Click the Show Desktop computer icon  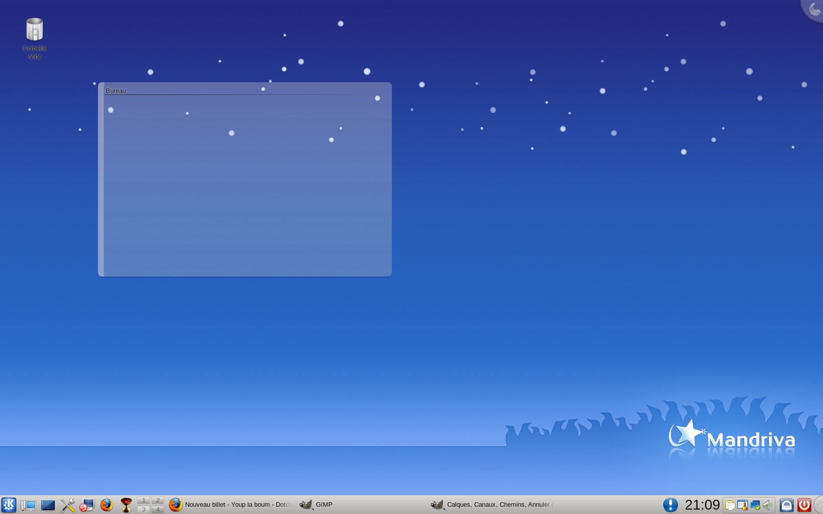(x=28, y=505)
